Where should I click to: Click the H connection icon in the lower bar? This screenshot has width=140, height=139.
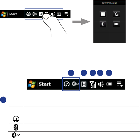coord(84,84)
